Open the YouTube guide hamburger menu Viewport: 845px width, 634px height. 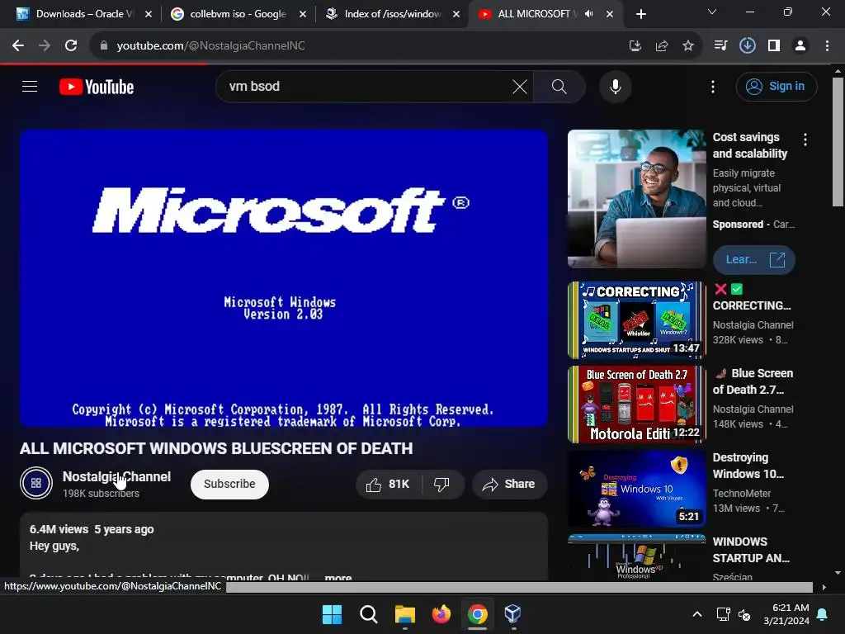(30, 86)
